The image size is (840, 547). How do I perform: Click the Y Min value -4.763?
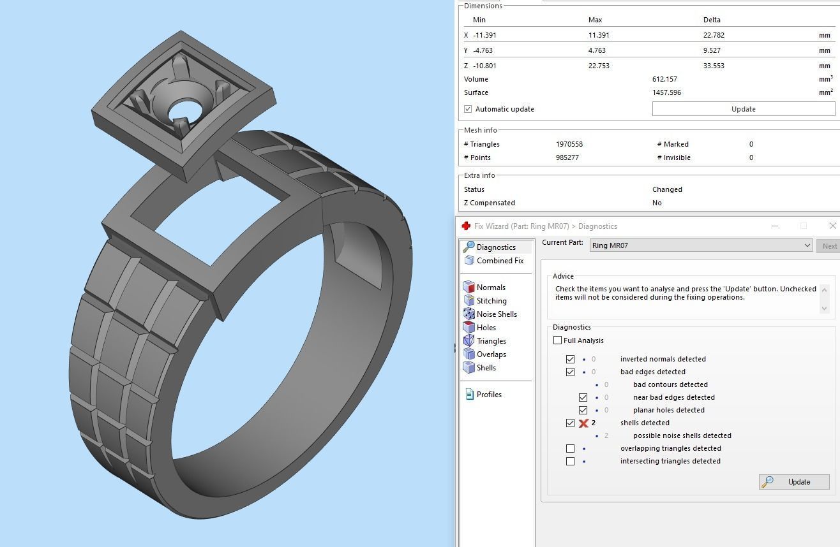pyautogui.click(x=483, y=50)
